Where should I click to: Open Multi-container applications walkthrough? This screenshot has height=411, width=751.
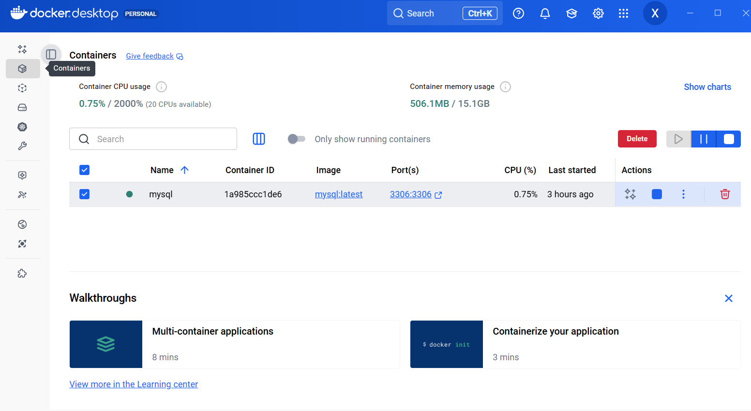click(235, 344)
